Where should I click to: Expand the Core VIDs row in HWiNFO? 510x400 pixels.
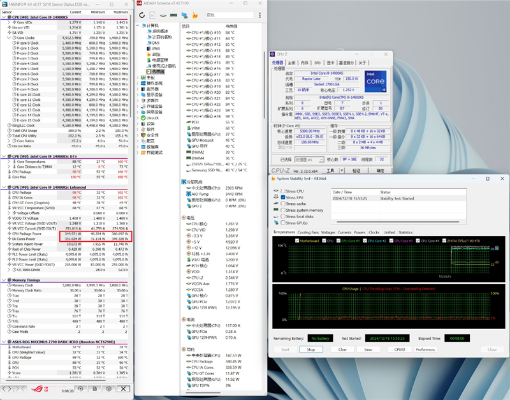tap(9, 22)
